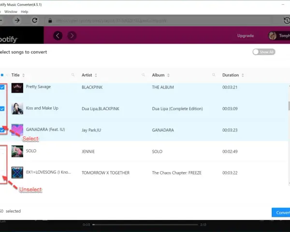Click the duration "00:02:49"
The height and width of the screenshot is (232, 290).
click(230, 151)
